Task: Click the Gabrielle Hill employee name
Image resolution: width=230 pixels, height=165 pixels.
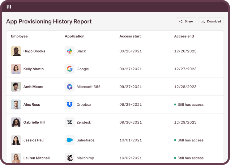Action: pyautogui.click(x=34, y=122)
